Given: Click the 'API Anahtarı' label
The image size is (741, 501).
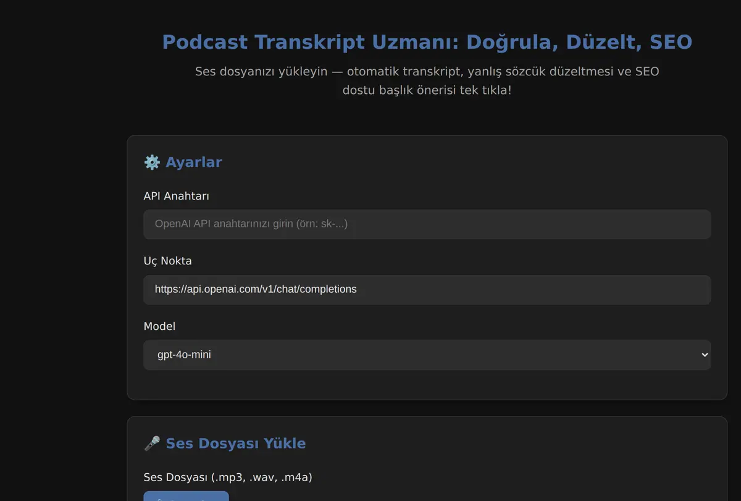Looking at the screenshot, I should point(177,196).
